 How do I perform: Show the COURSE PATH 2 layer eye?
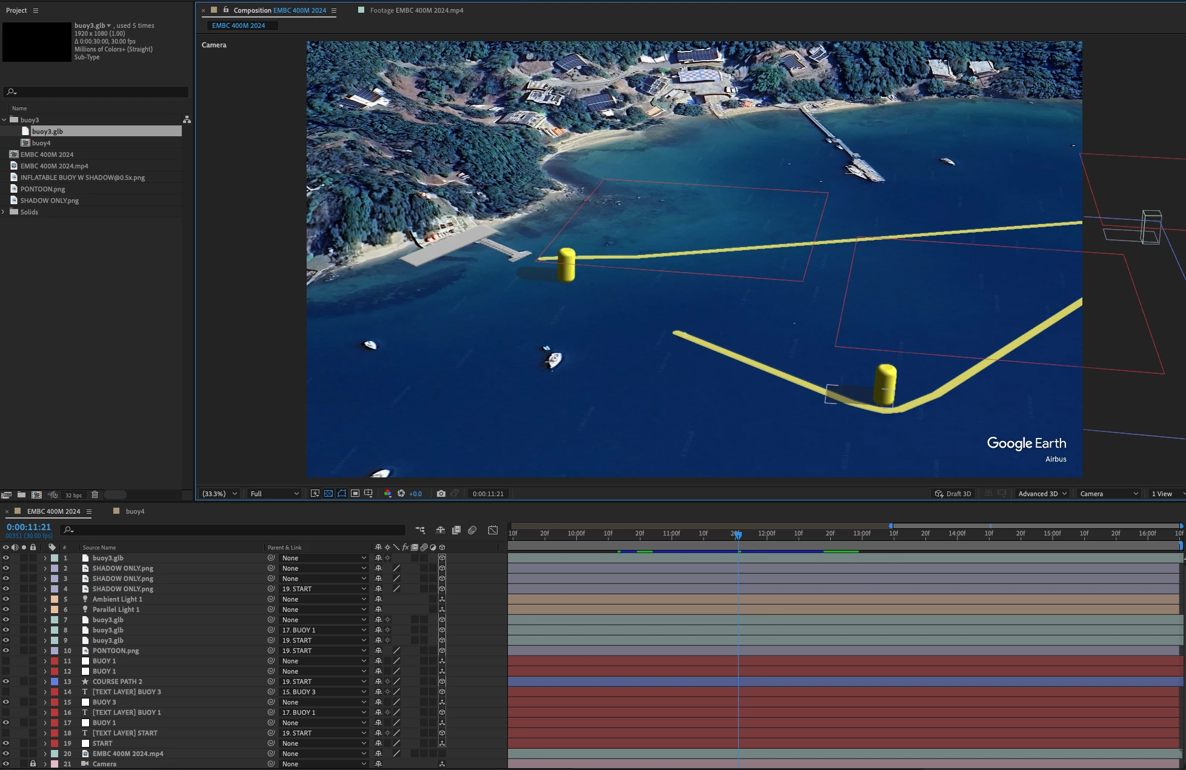[x=6, y=682]
